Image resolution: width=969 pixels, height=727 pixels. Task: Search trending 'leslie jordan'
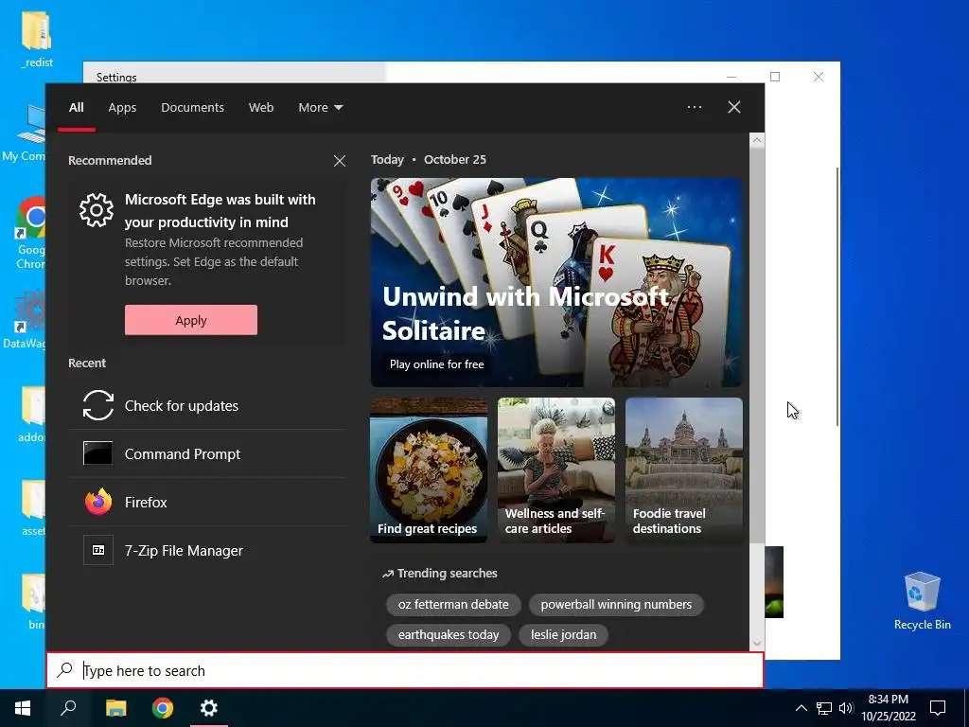(x=564, y=635)
